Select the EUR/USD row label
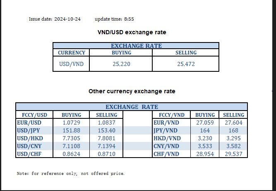Image resolution: width=276 pixels, height=191 pixels. pos(29,123)
